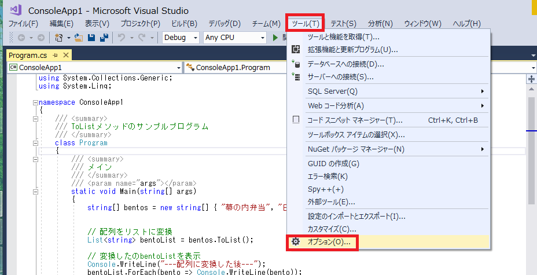Collapse the static void Main method
Image resolution: width=537 pixels, height=275 pixels.
pos(35,192)
